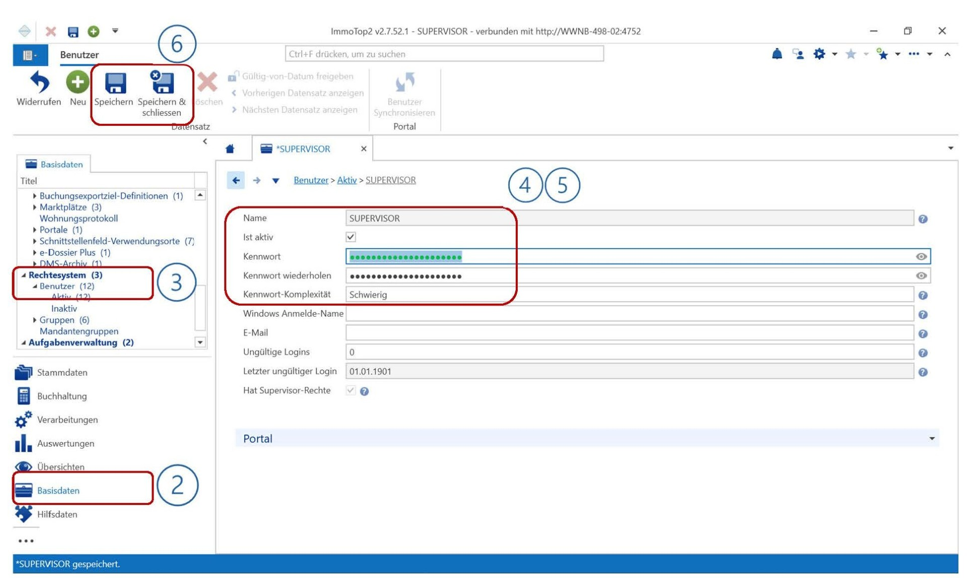Click the help icon beside Kennwort-Komplexität

(x=923, y=296)
